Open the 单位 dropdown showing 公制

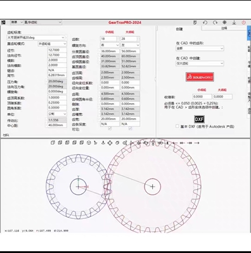pyautogui.click(x=57, y=114)
